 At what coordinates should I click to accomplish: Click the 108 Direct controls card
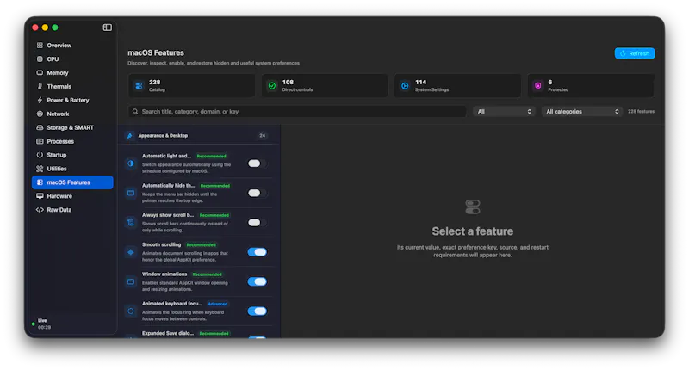(325, 85)
